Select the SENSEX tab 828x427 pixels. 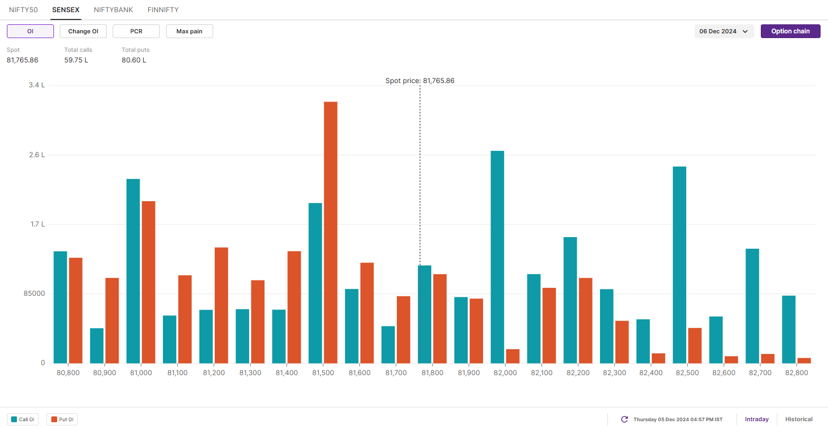[x=66, y=10]
